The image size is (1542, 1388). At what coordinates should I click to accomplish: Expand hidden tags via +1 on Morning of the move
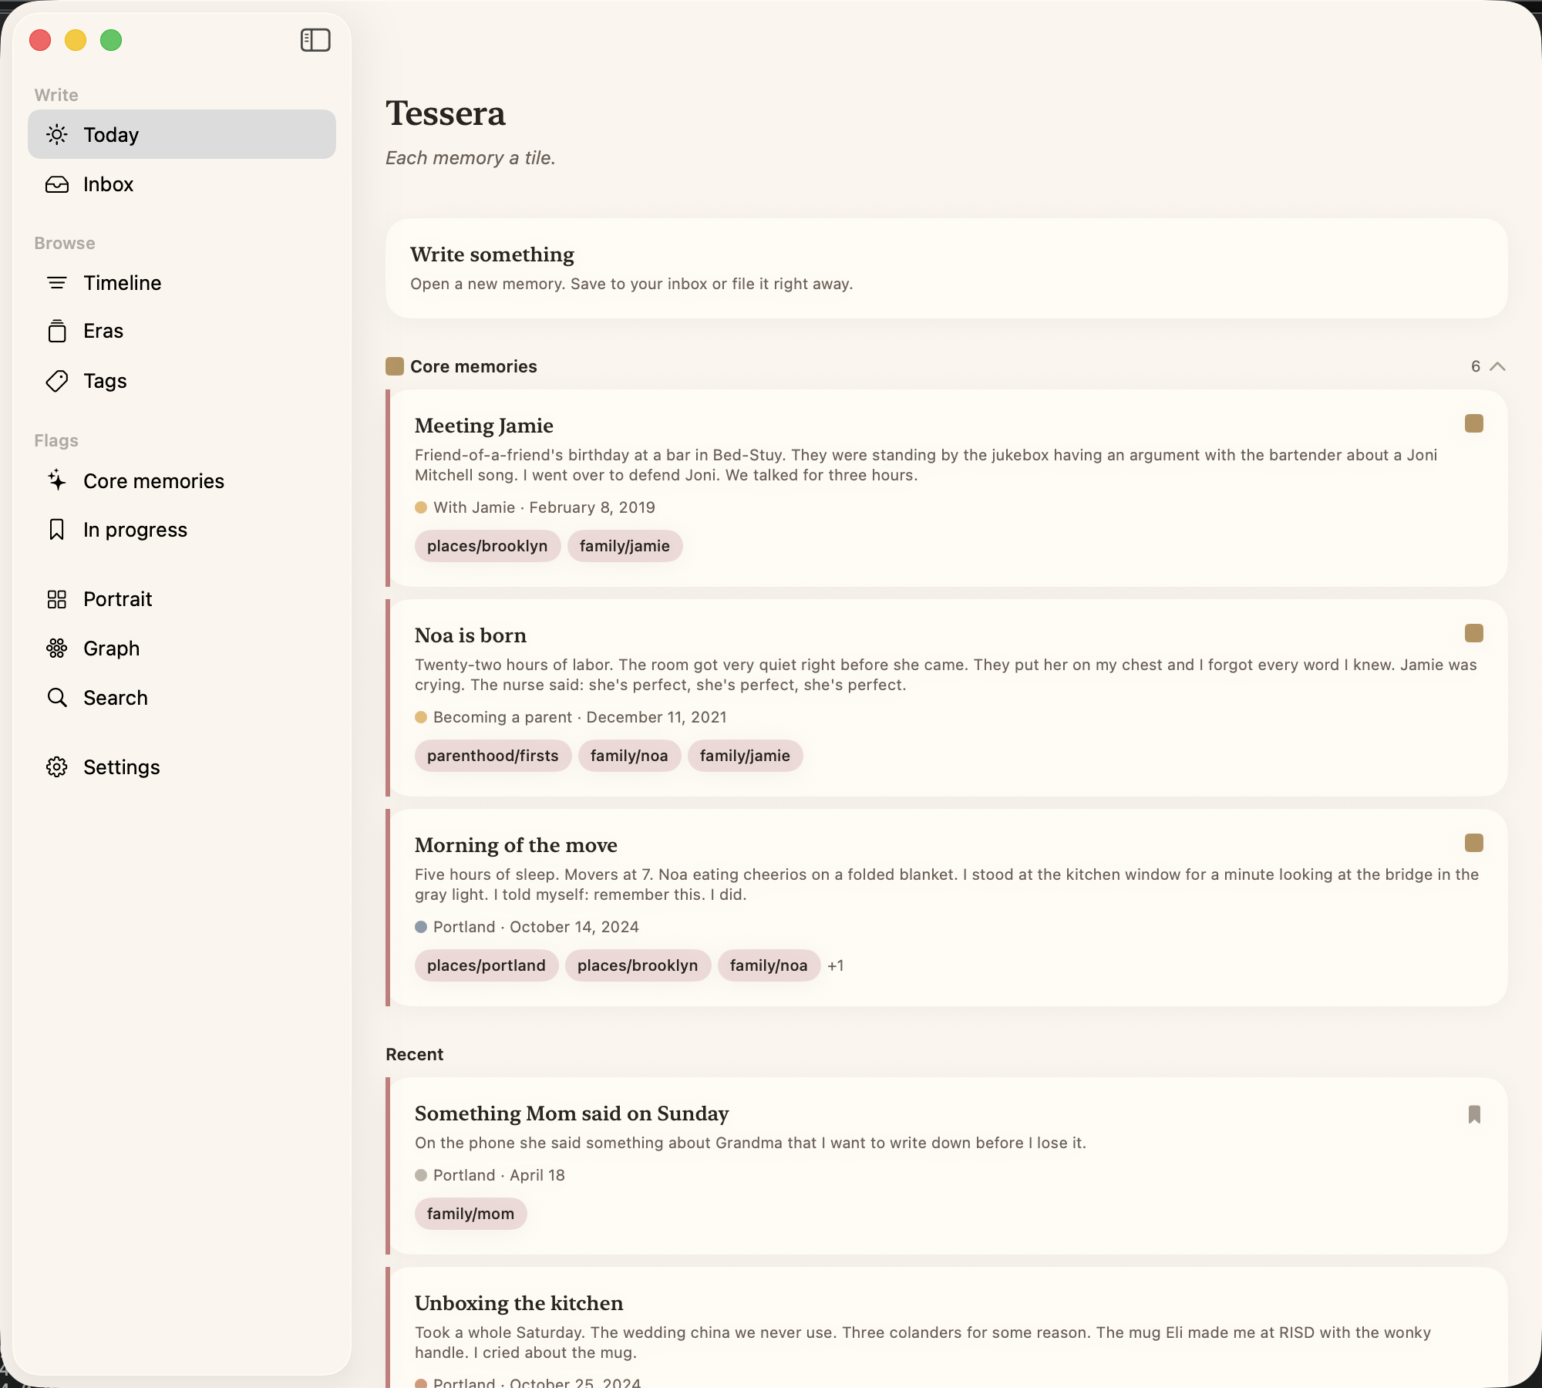pyautogui.click(x=837, y=965)
